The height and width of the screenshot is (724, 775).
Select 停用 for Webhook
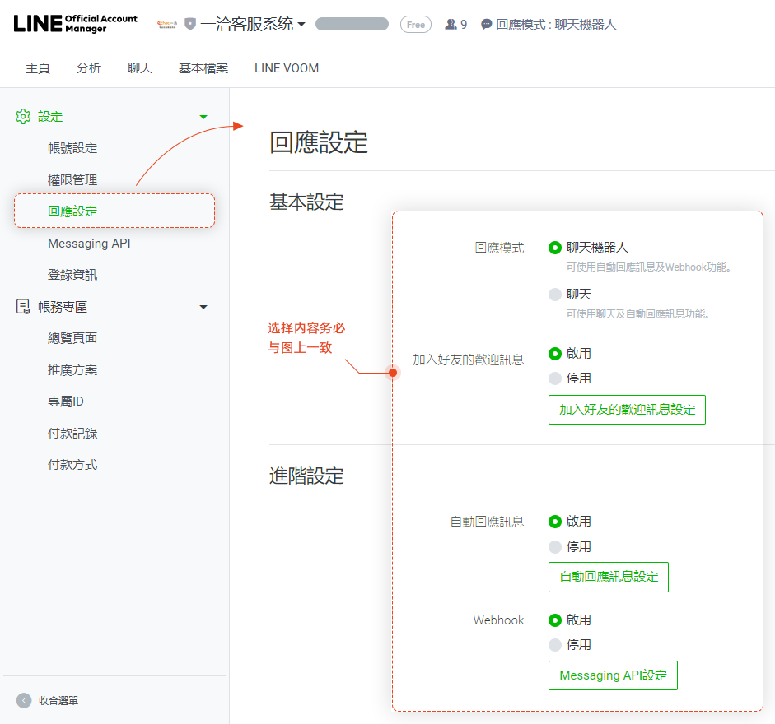click(555, 644)
